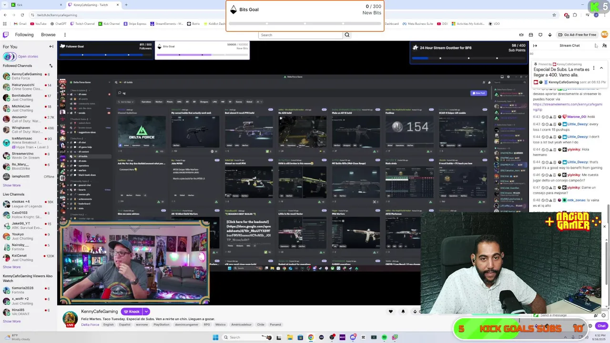Image resolution: width=610 pixels, height=343 pixels.
Task: Open the Browse tab
Action: point(48,35)
